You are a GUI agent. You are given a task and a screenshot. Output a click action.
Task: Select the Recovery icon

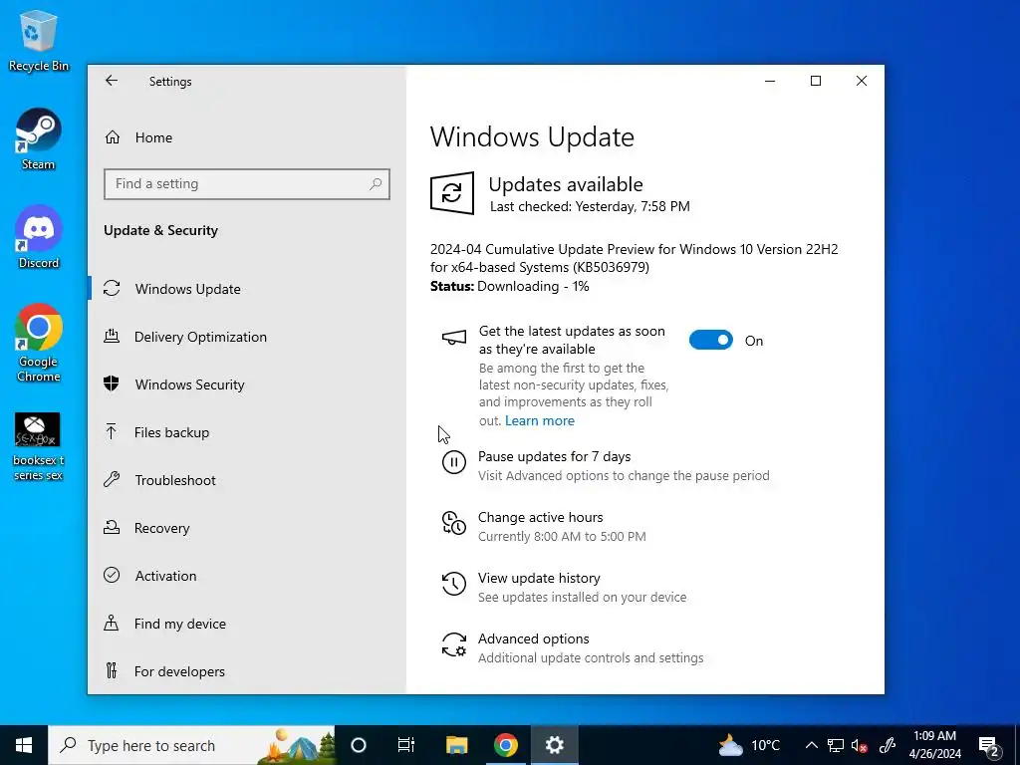tap(112, 528)
